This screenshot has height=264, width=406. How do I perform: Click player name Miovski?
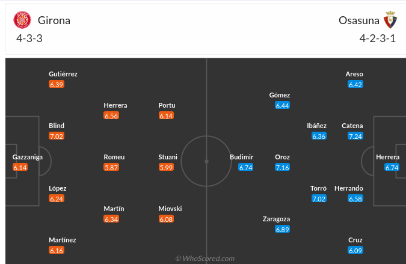tap(170, 209)
